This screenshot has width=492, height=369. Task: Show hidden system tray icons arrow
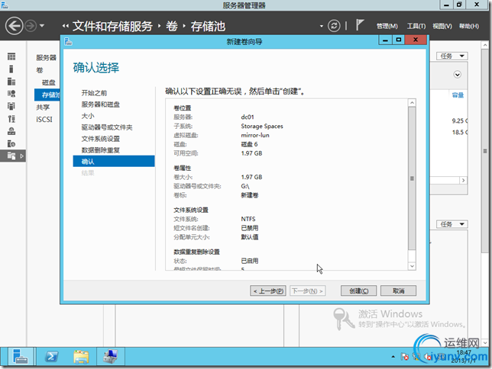393,357
